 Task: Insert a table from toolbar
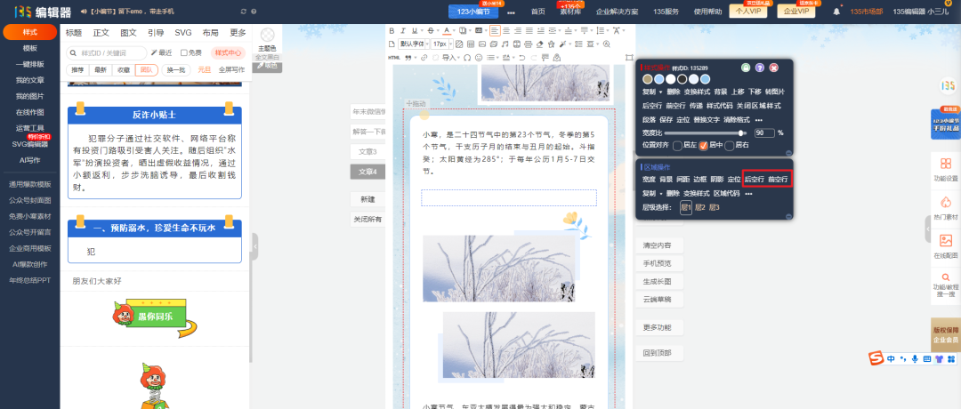(471, 44)
